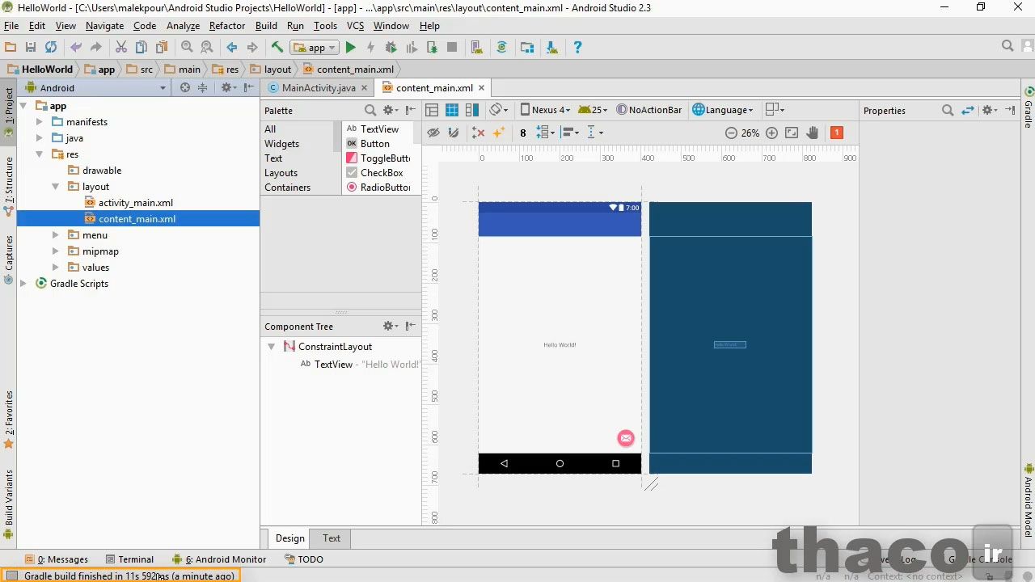This screenshot has height=582, width=1035.
Task: Click the Search Everywhere icon at top right
Action: (x=1008, y=47)
